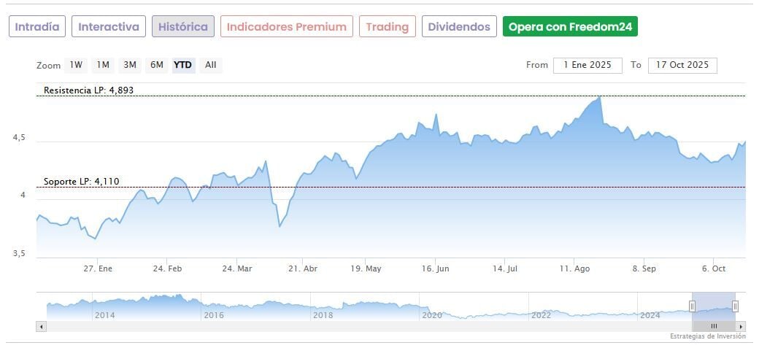Click the scrollbar right arrow
The height and width of the screenshot is (348, 759).
tap(741, 326)
